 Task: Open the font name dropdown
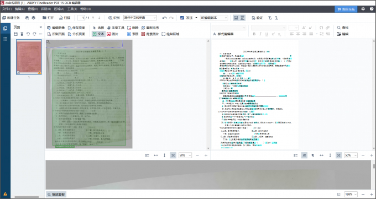(268, 28)
